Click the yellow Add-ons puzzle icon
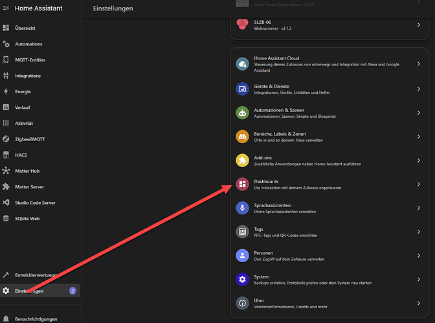435x323 pixels. click(x=242, y=161)
